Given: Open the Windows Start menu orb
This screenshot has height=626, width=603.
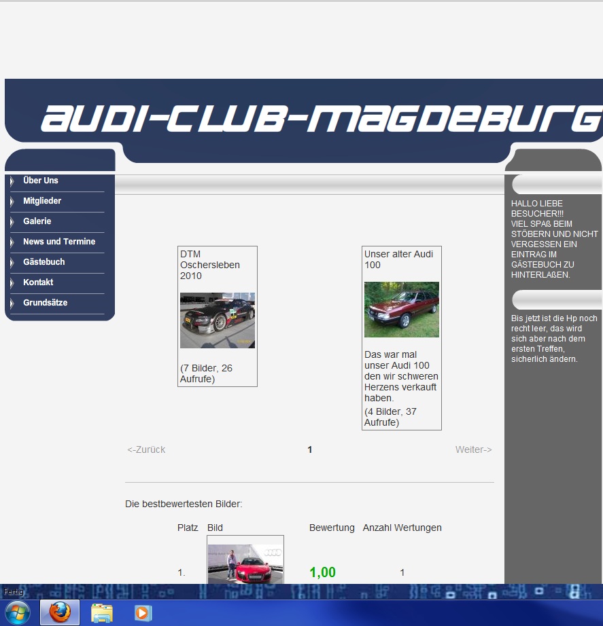Looking at the screenshot, I should pos(18,612).
